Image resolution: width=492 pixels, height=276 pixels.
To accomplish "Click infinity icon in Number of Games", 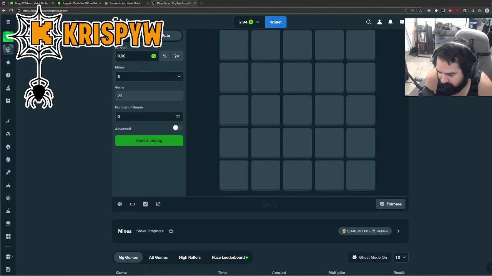I will [x=178, y=116].
